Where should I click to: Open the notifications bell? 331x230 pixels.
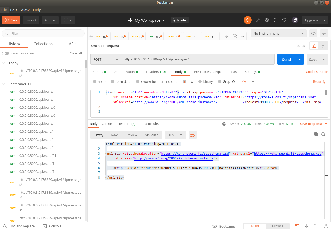point(275,20)
